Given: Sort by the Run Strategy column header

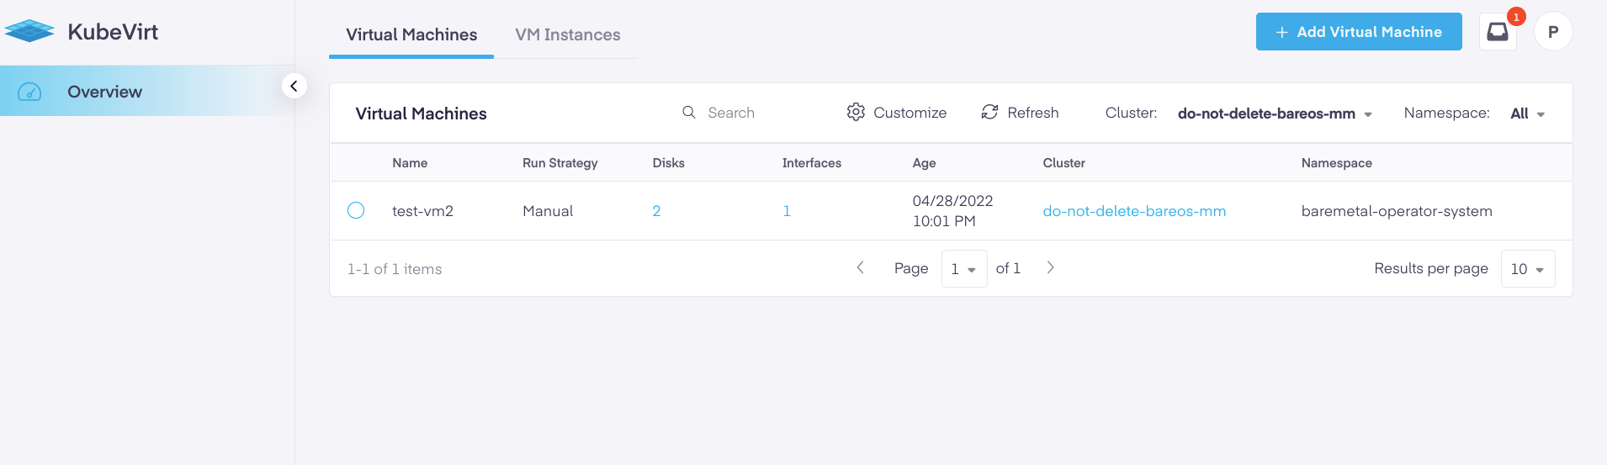Looking at the screenshot, I should coord(560,163).
